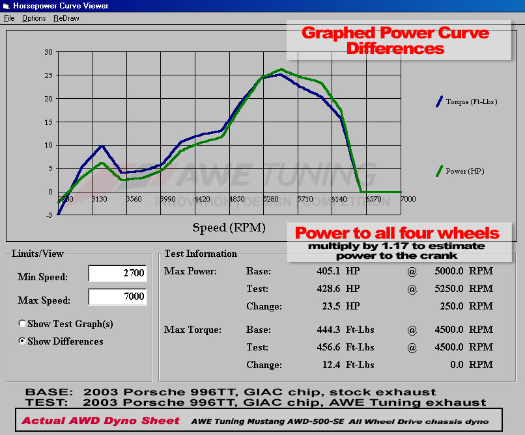Click the test torque value 456.6 Ft-Lbs
The height and width of the screenshot is (435, 525).
click(345, 347)
